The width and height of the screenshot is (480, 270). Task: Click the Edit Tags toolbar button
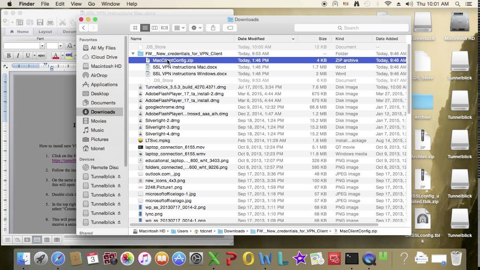pyautogui.click(x=230, y=28)
